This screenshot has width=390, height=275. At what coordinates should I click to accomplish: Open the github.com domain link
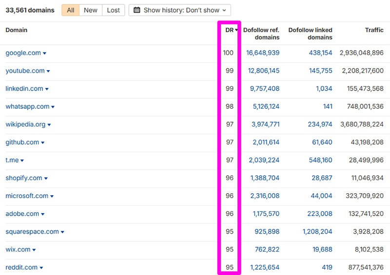(x=22, y=142)
